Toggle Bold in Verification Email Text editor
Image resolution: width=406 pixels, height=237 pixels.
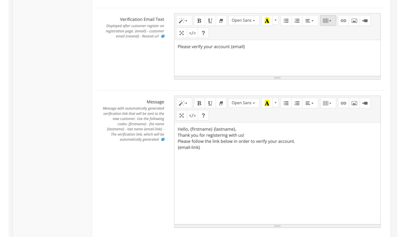(199, 21)
